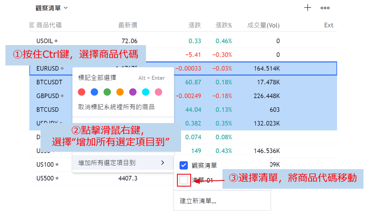This screenshot has height=211, width=367.
Task: Open the three-dots more options menu
Action: click(325, 8)
